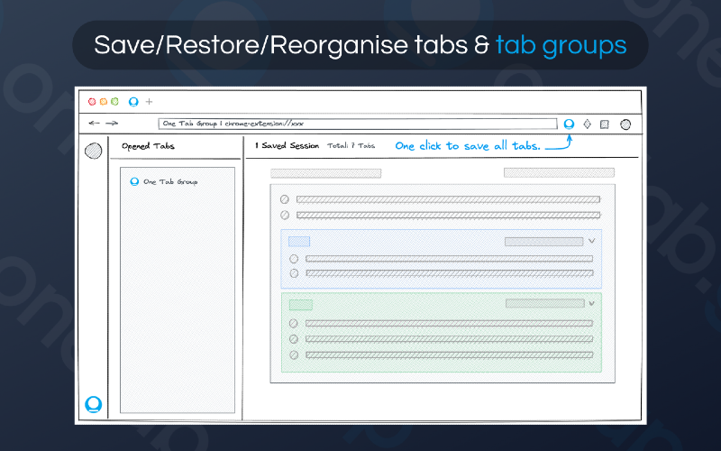Open a new browser tab with plus icon
721x451 pixels.
[150, 102]
